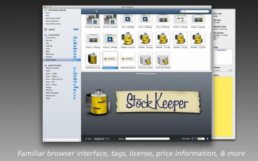
Task: Click the Collections folder icon
Action: [x=46, y=35]
